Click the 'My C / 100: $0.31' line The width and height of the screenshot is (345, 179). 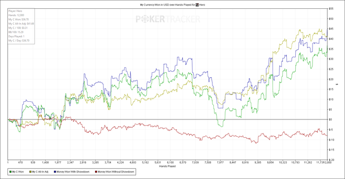pos(18,28)
